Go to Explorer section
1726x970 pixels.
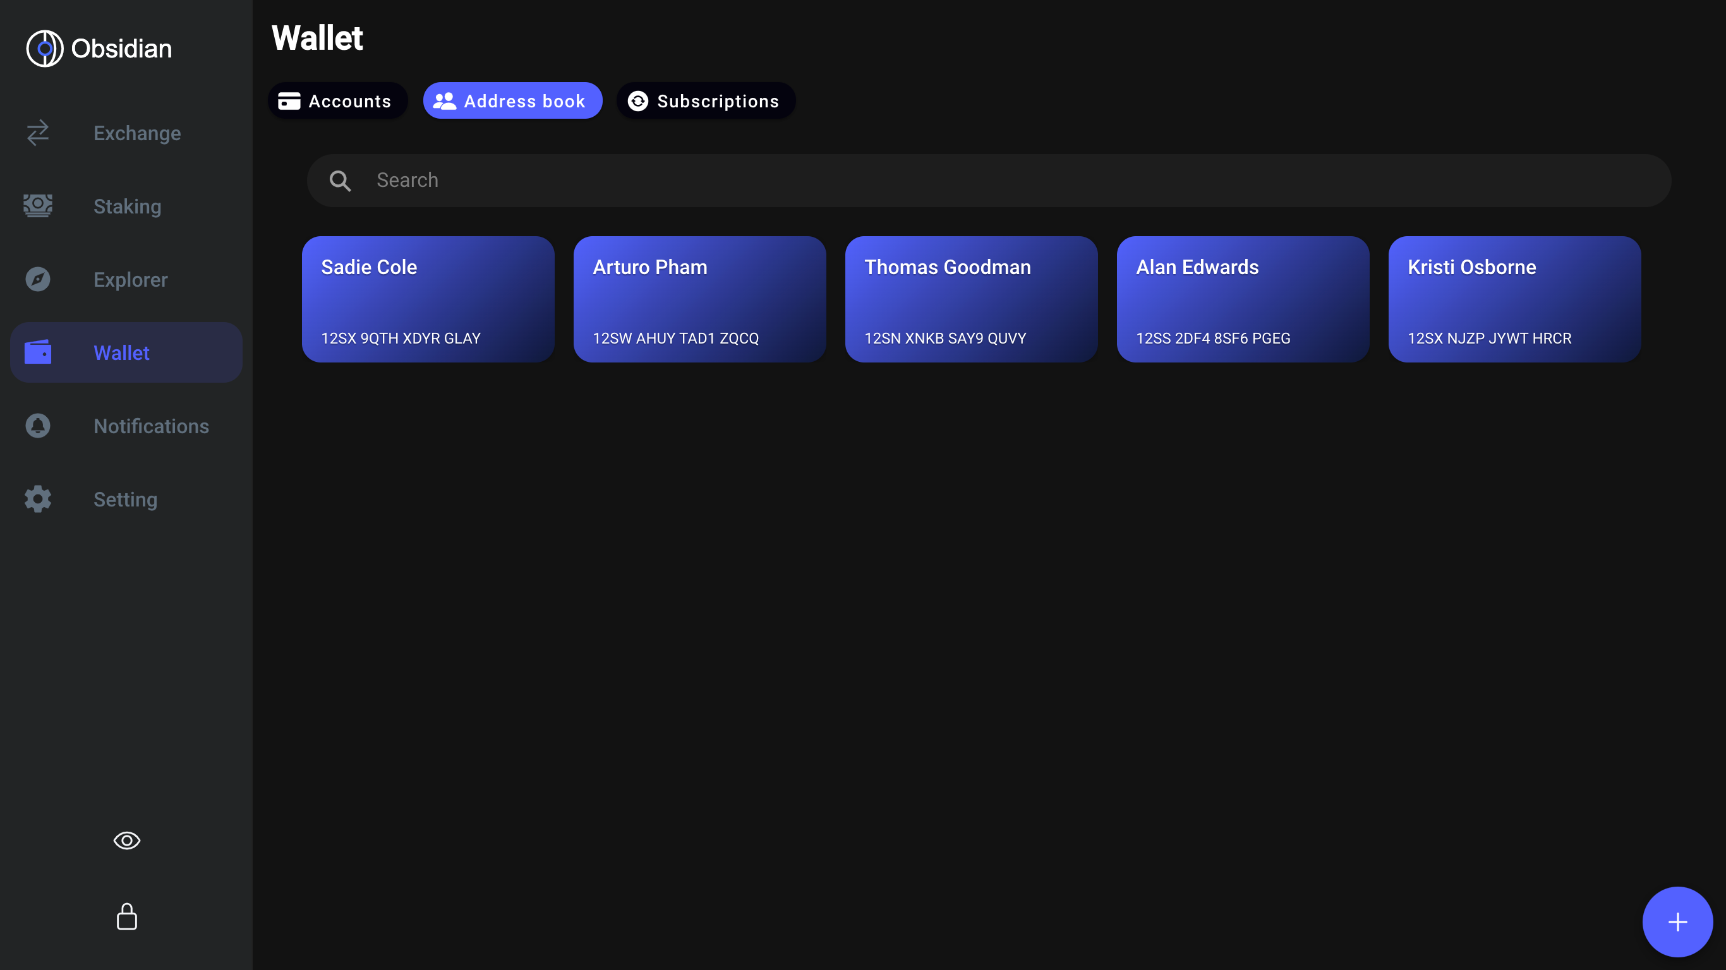(x=126, y=279)
